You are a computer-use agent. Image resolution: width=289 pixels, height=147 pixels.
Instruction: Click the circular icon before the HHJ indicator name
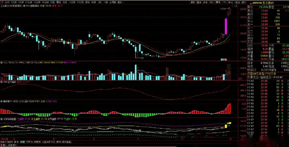click(x=24, y=6)
